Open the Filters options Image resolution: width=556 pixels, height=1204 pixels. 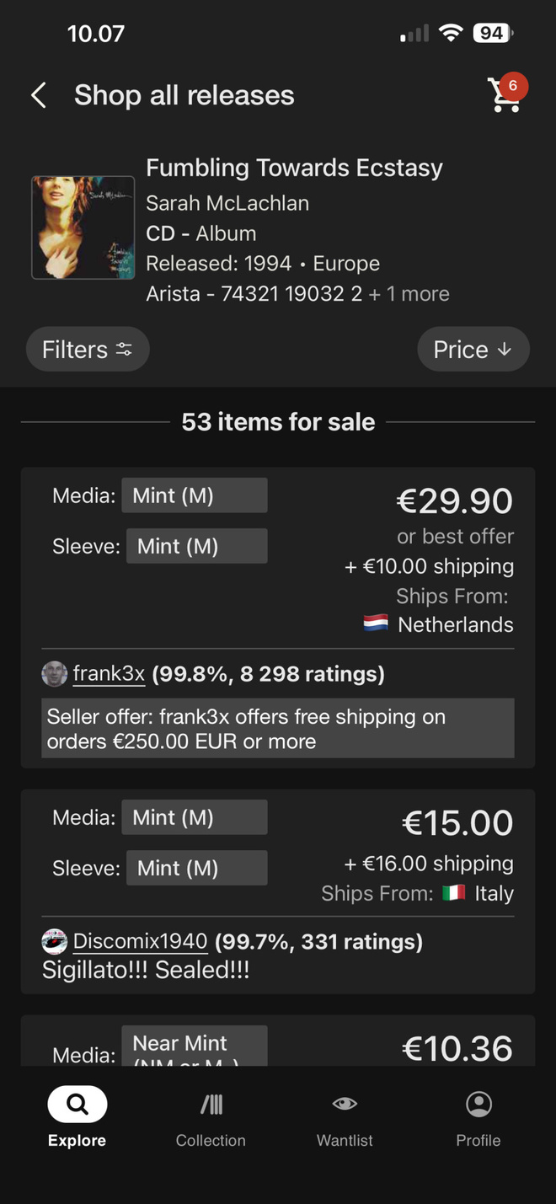pyautogui.click(x=88, y=350)
